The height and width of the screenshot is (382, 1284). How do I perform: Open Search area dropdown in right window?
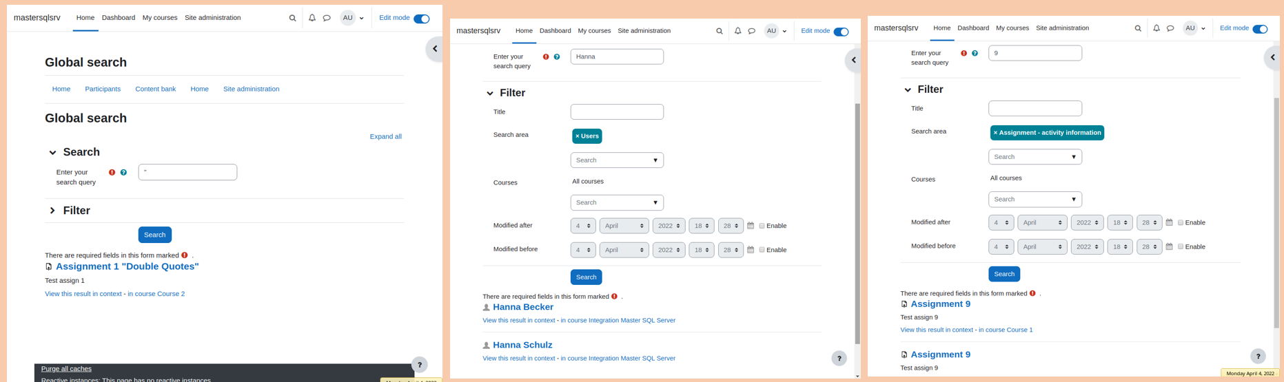pos(1035,157)
